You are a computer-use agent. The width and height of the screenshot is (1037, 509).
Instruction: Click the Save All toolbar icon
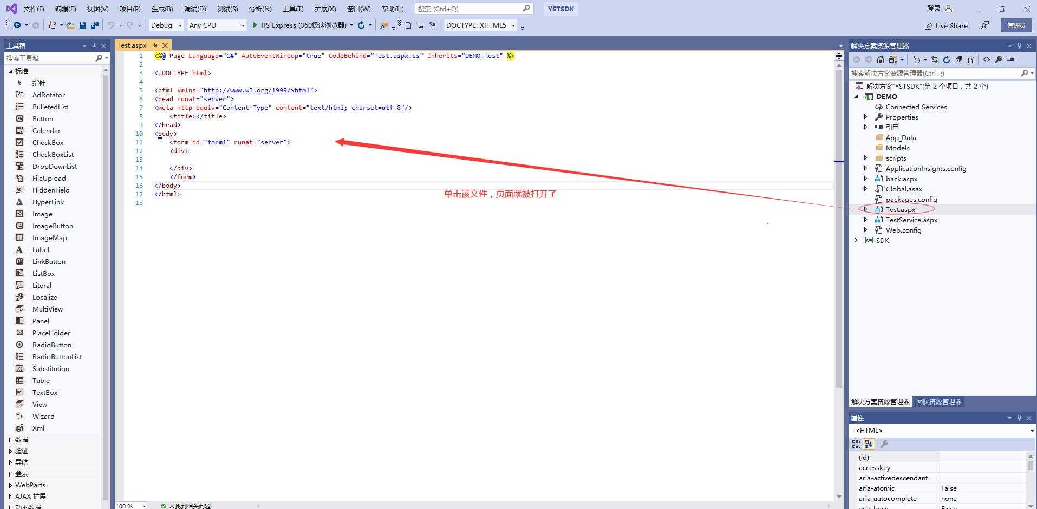[x=95, y=25]
